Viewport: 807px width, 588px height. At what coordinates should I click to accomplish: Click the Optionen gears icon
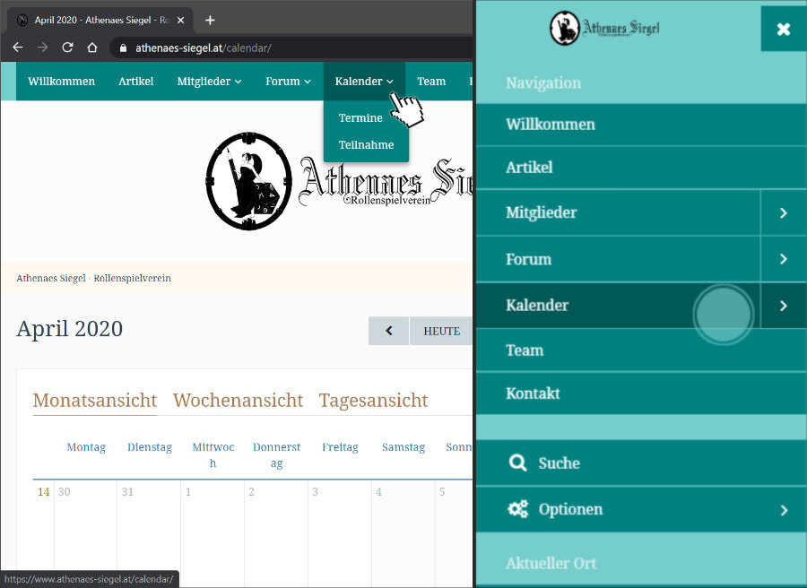tap(517, 509)
